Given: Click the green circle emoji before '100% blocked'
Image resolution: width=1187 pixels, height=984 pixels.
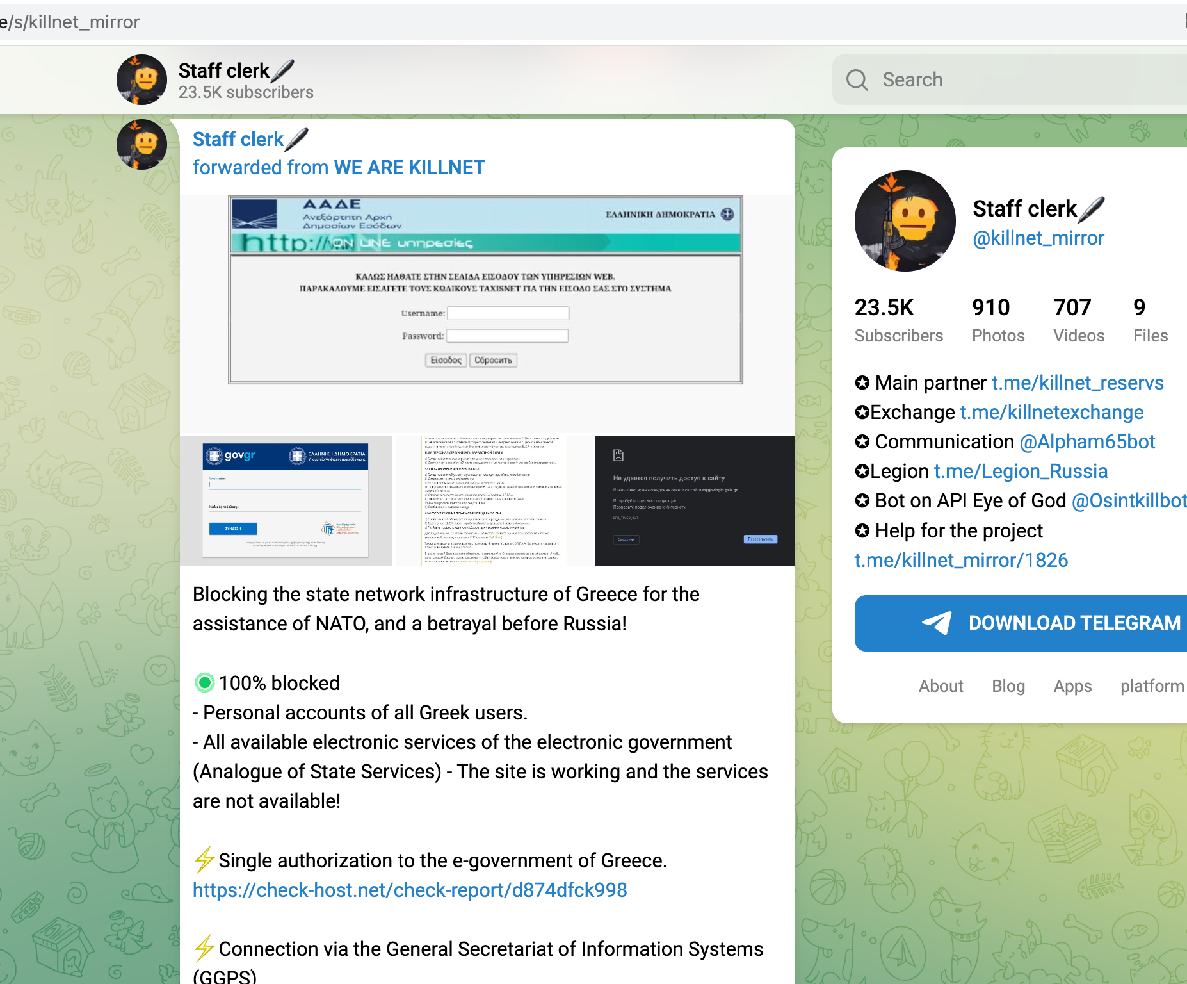Looking at the screenshot, I should 205,683.
